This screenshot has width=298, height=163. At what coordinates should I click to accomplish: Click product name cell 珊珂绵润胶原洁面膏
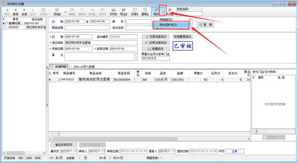(x=95, y=79)
